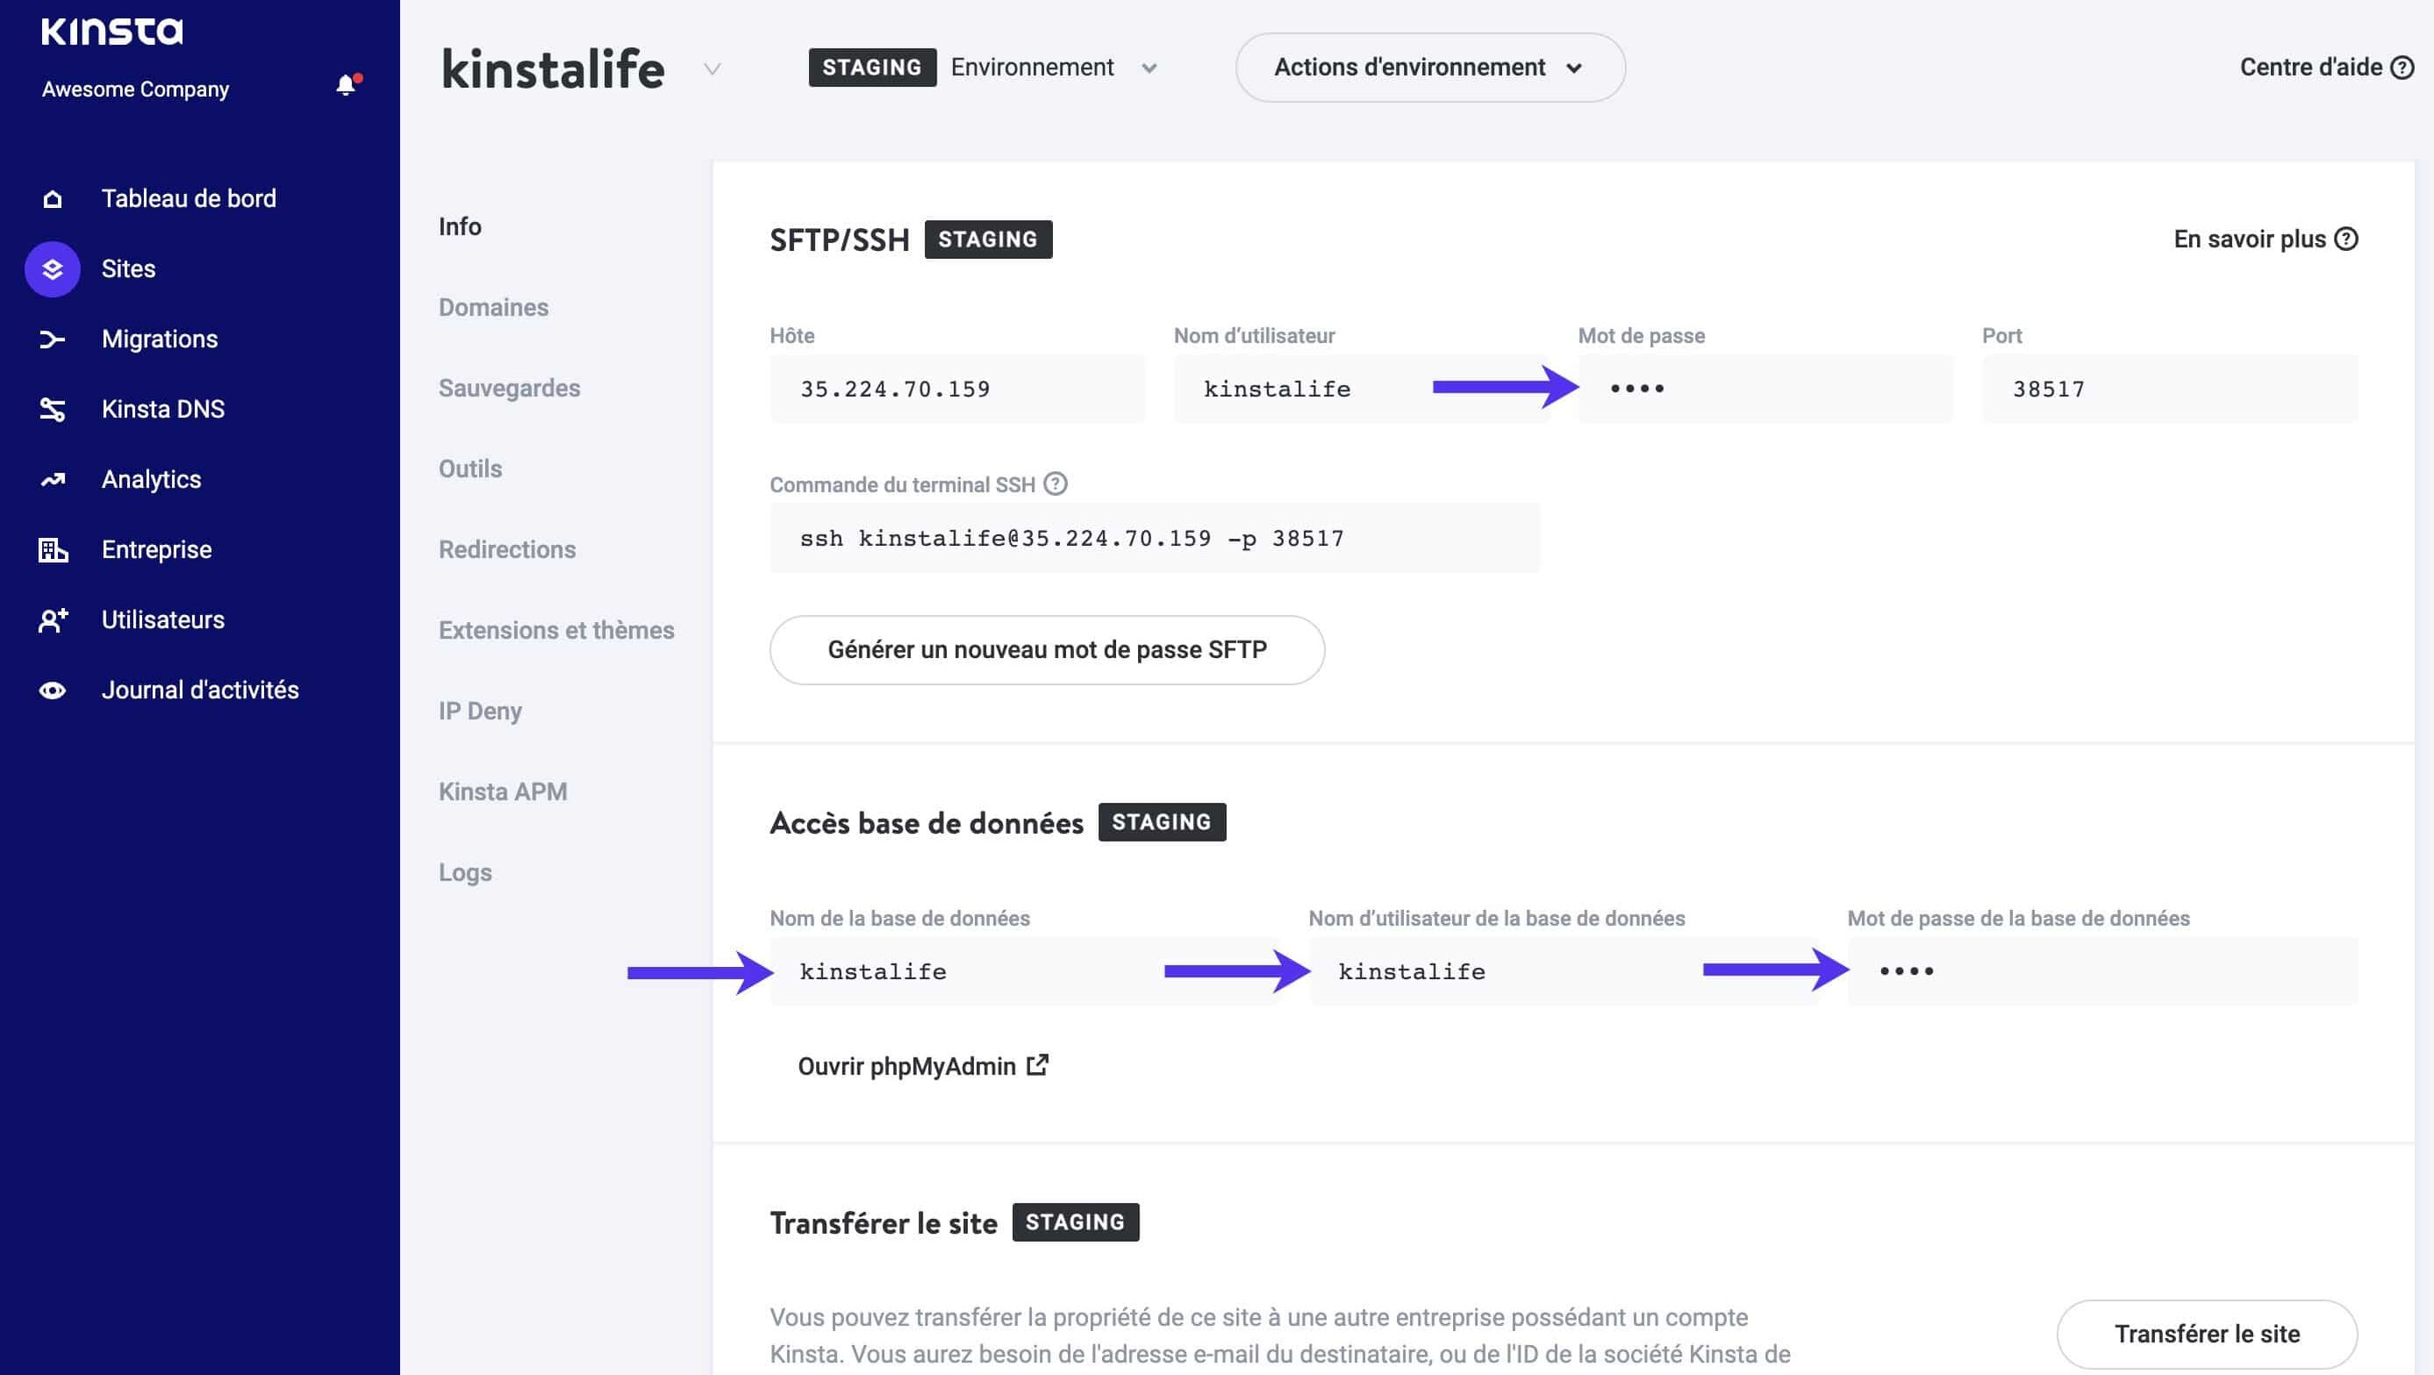This screenshot has width=2434, height=1375.
Task: Open the Environnement dropdown
Action: pos(1149,68)
